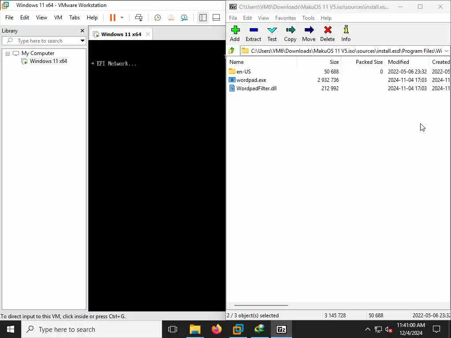The height and width of the screenshot is (338, 451).
Task: Select wordpad.exe file
Action: click(251, 80)
